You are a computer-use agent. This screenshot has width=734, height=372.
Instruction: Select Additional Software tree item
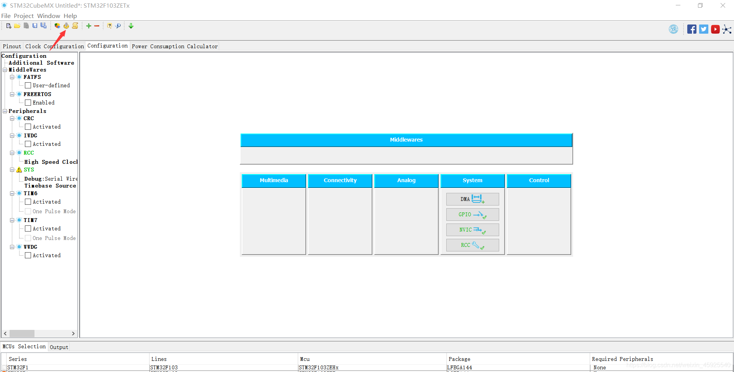[41, 63]
